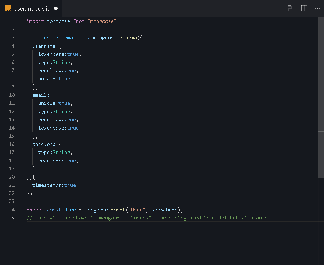The height and width of the screenshot is (265, 324).
Task: Click "required:true," on line 13
Action: point(58,120)
